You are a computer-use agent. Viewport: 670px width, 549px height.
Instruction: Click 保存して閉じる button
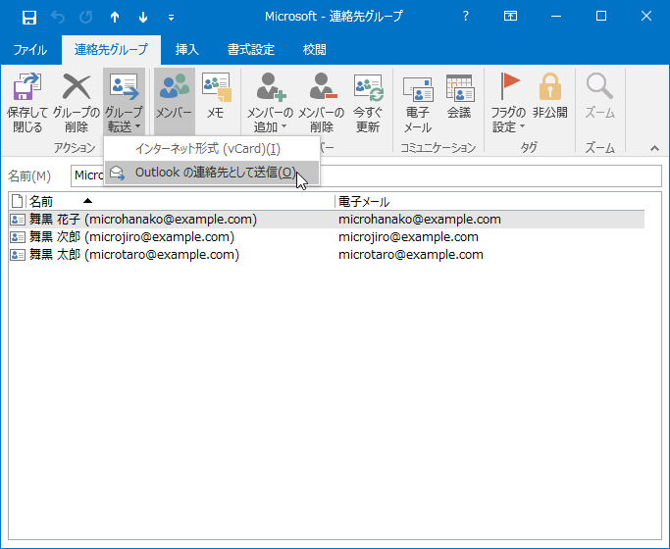click(x=27, y=103)
